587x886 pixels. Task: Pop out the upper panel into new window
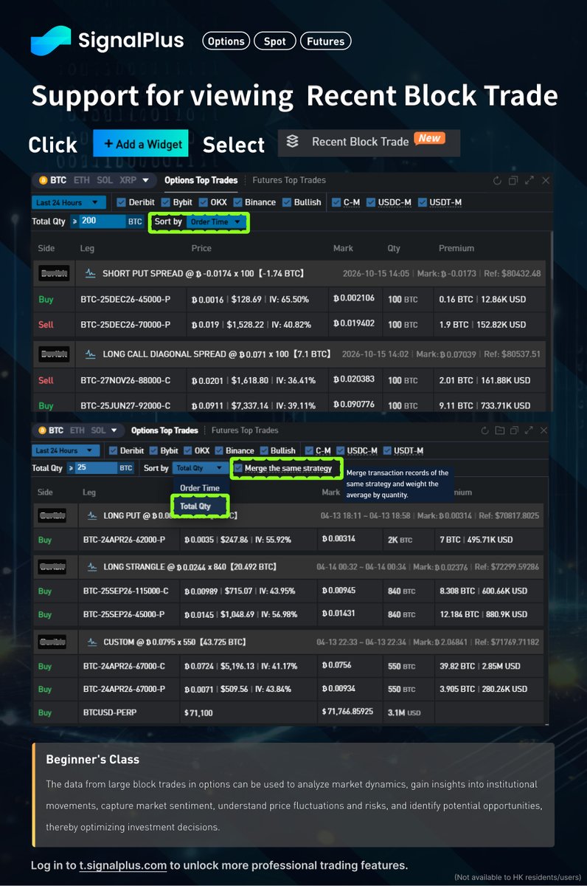[x=513, y=180]
